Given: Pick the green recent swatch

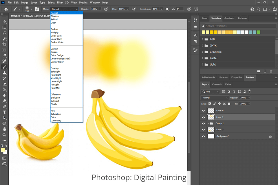Looking at the screenshot, I should click(258, 32).
